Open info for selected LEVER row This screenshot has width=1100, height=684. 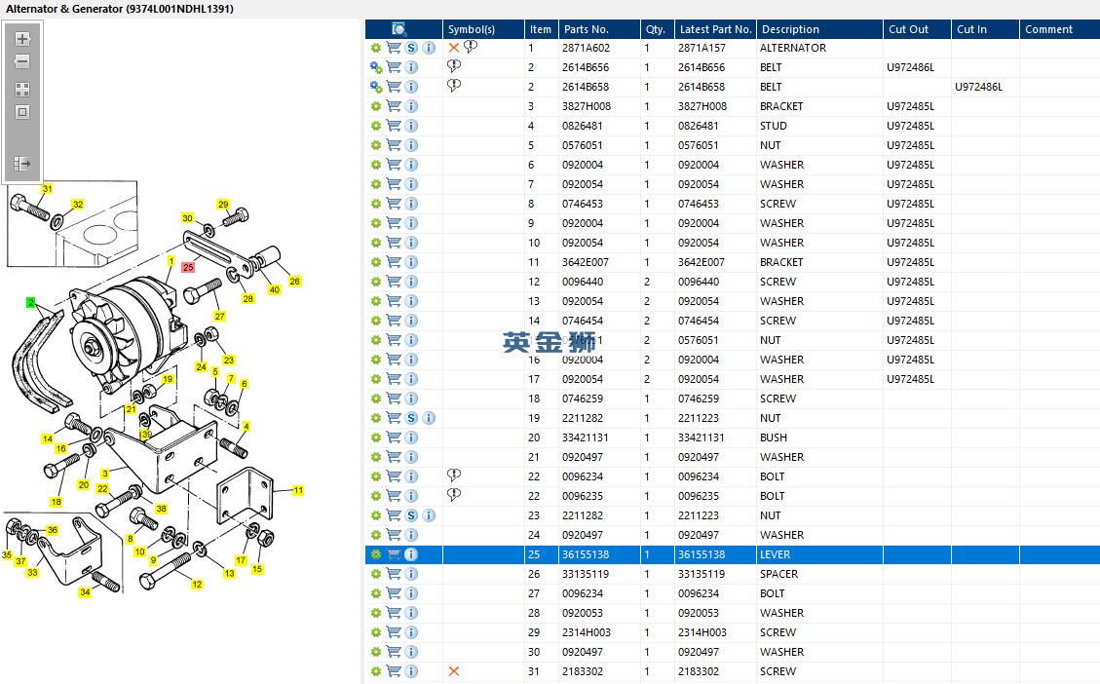412,554
